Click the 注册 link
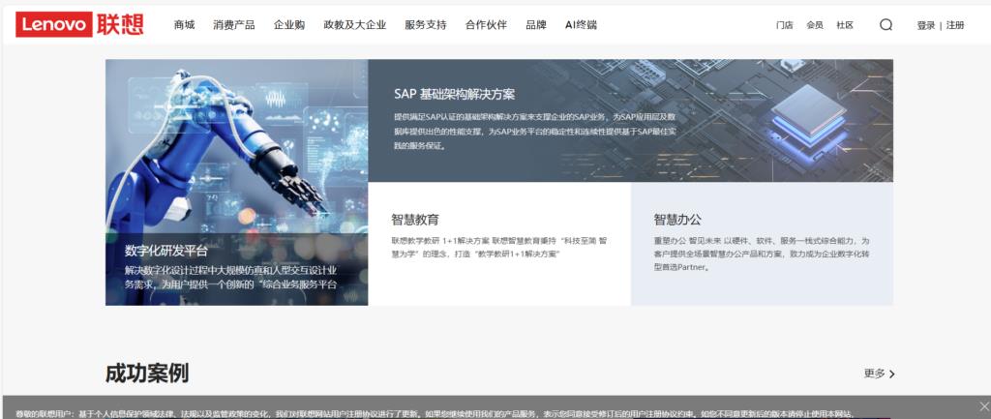 pyautogui.click(x=955, y=25)
